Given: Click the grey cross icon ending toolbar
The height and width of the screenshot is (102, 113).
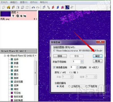Looking at the screenshot, I should tap(72, 7).
